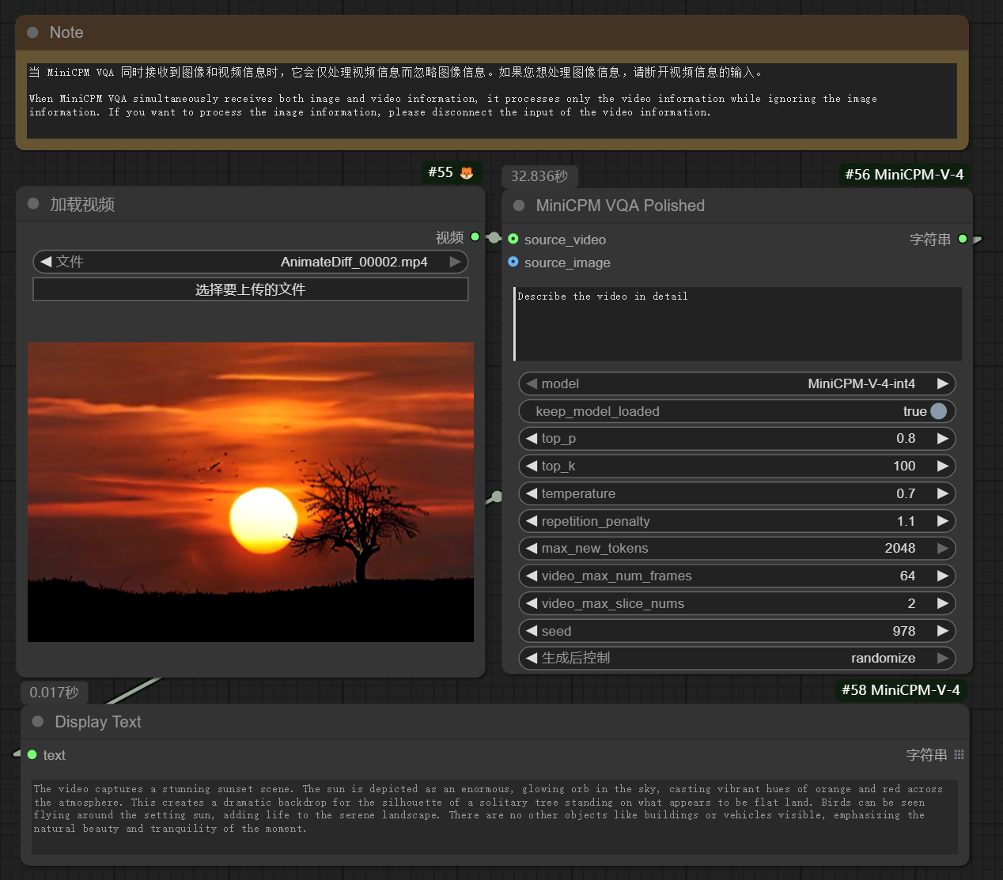Click the #58 MiniCPM-V-4 badge
1003x880 pixels.
tap(901, 689)
